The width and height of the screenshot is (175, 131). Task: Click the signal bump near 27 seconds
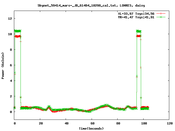49,107
